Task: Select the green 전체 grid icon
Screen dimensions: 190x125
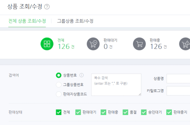Action: coord(47,44)
